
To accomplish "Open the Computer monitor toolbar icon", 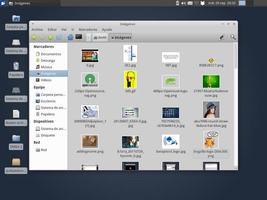I will [x=79, y=37].
